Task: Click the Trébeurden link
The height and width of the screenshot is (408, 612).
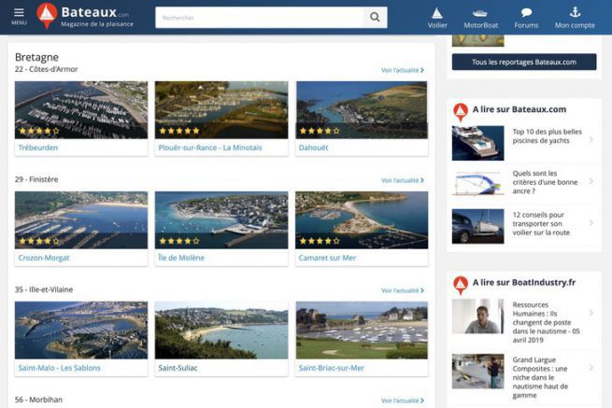Action: click(38, 148)
